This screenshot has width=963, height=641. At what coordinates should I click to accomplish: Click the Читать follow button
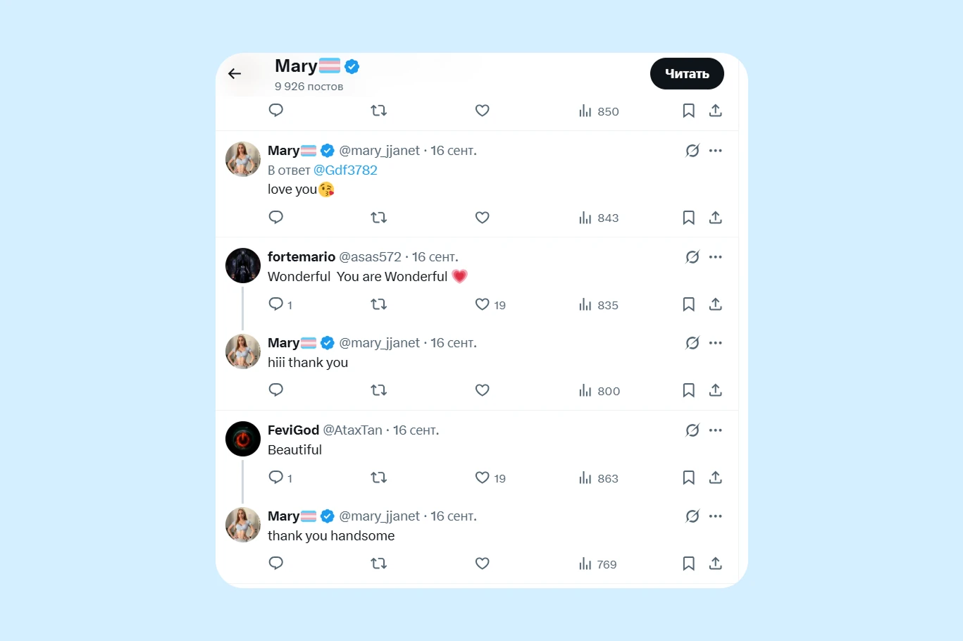coord(687,73)
